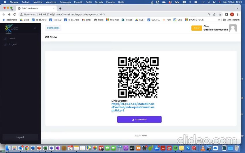Image resolution: width=245 pixels, height=153 pixels.
Task: Click the zoom magnifier icon in address bar
Action: (x=209, y=14)
